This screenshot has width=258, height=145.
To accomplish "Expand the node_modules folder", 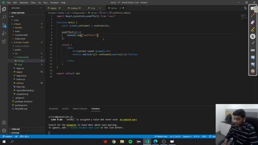I will [27, 46].
